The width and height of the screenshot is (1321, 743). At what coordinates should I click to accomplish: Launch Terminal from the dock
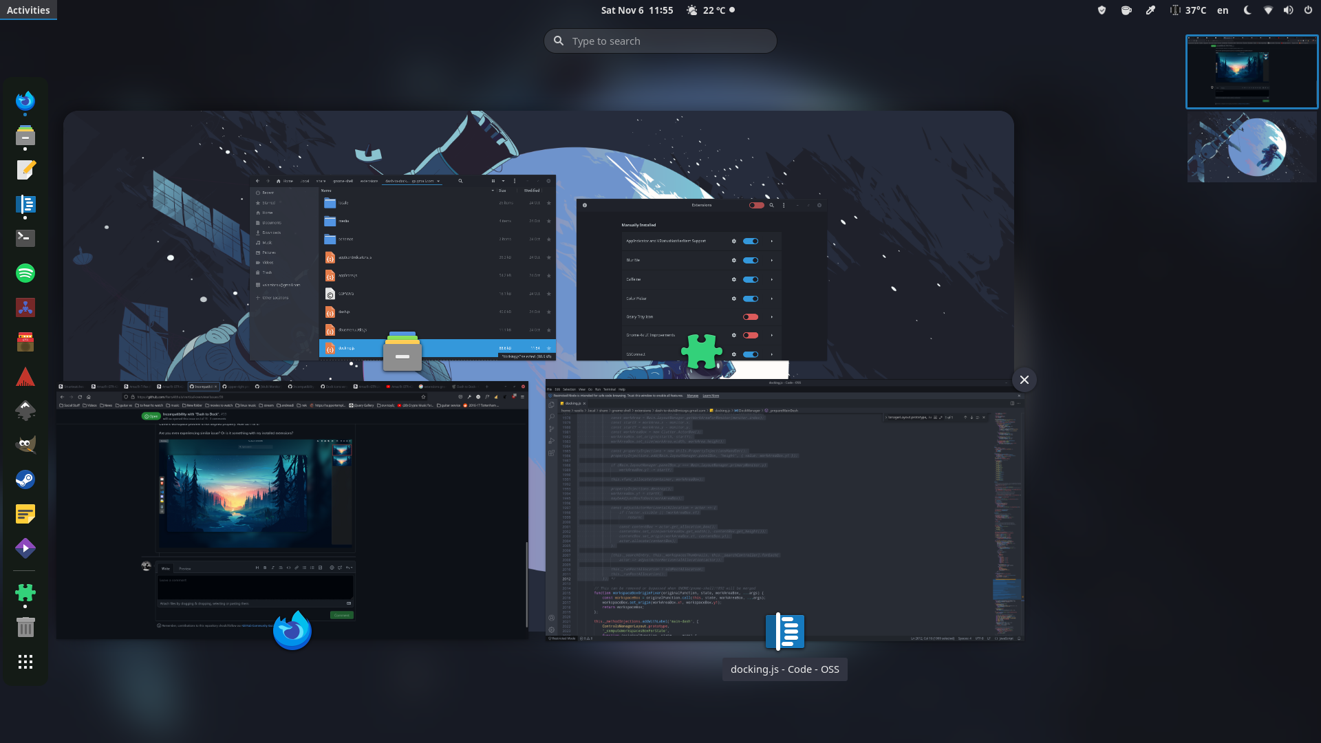(25, 239)
